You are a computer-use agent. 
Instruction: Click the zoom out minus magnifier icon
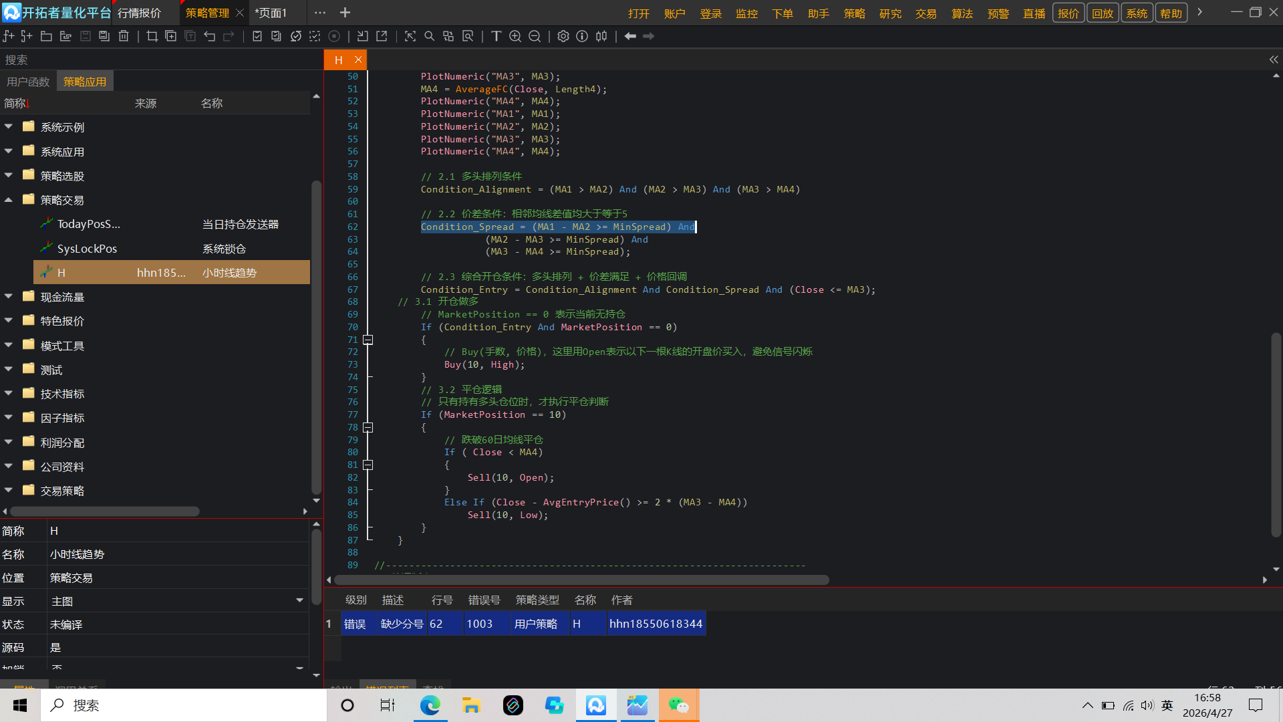coord(535,36)
